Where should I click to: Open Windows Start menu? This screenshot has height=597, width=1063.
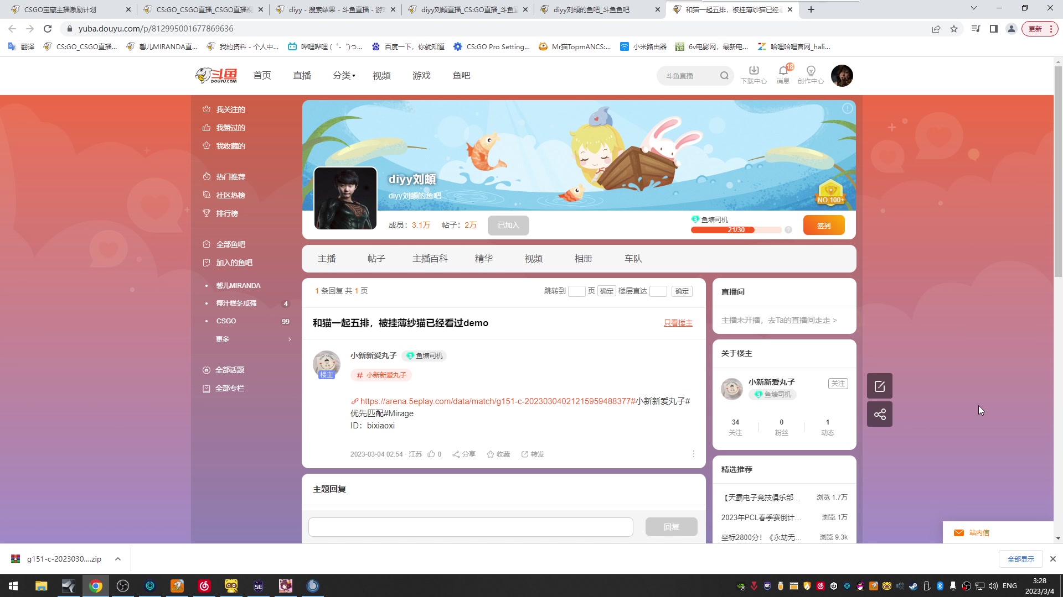[x=13, y=586]
